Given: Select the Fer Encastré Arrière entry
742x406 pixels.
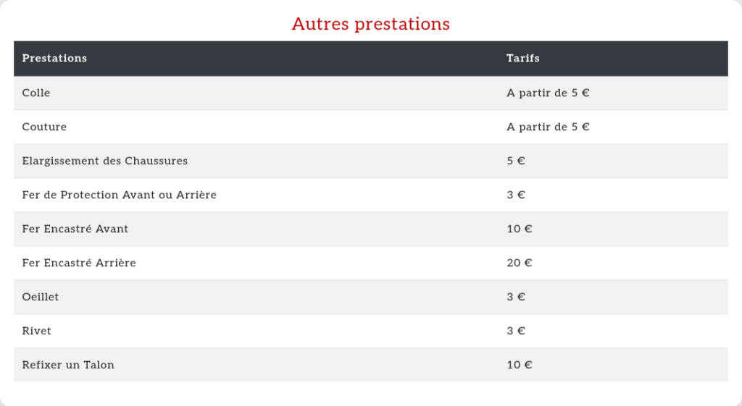Looking at the screenshot, I should click(x=79, y=263).
